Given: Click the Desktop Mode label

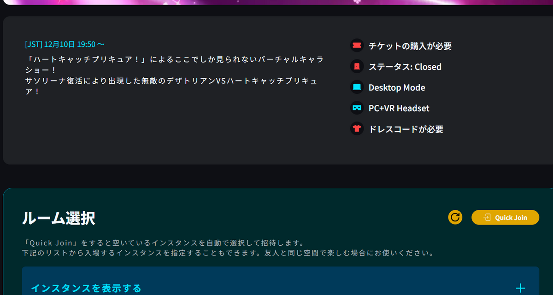Looking at the screenshot, I should [397, 87].
